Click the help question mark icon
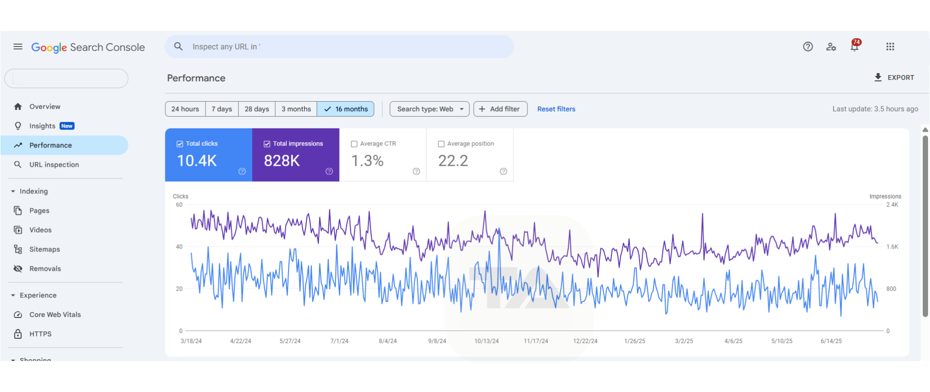 807,47
